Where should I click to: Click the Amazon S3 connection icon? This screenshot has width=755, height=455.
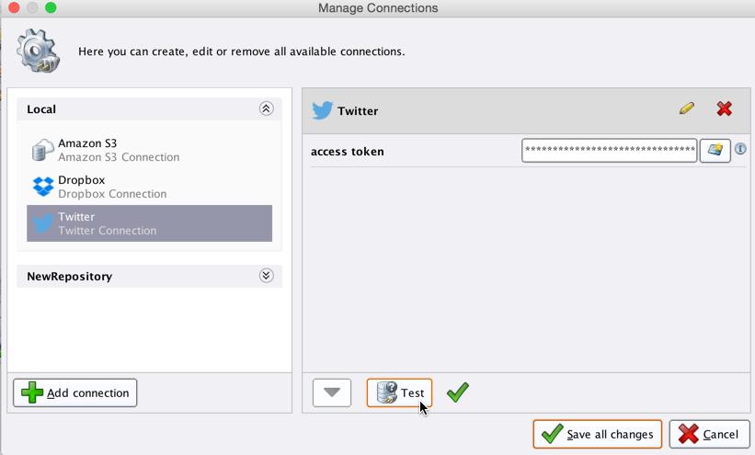42,150
